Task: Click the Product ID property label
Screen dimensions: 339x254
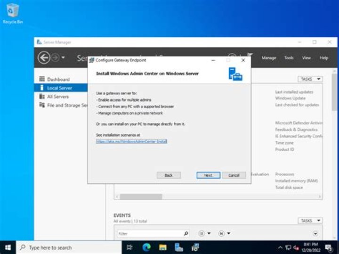Action: pyautogui.click(x=284, y=149)
